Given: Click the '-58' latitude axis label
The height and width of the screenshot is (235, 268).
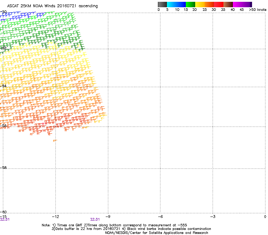Looking at the screenshot, I should pyautogui.click(x=3, y=168).
